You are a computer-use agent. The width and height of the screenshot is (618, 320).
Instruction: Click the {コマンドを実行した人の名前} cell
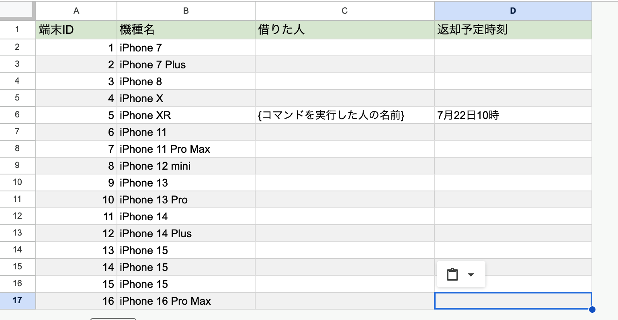coord(344,115)
